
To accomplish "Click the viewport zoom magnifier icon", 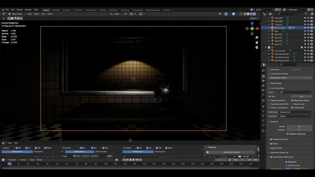I will click(x=257, y=37).
